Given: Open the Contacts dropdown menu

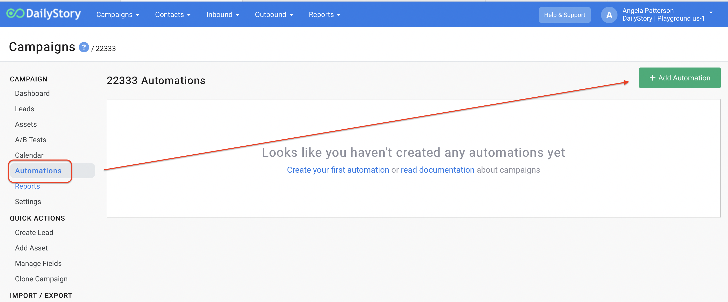Looking at the screenshot, I should point(173,15).
